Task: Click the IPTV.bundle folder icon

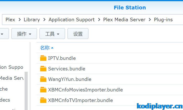Action: [x=43, y=58]
